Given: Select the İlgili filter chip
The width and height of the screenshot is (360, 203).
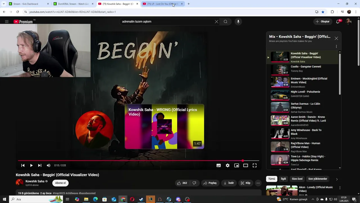Looking at the screenshot, I should pos(283,179).
